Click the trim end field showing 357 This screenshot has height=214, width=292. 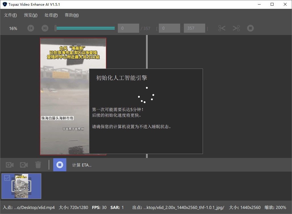pos(194,28)
